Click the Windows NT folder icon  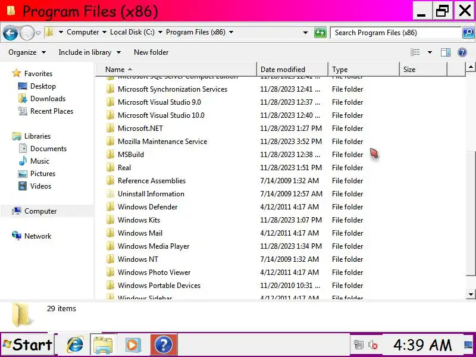[x=110, y=259]
